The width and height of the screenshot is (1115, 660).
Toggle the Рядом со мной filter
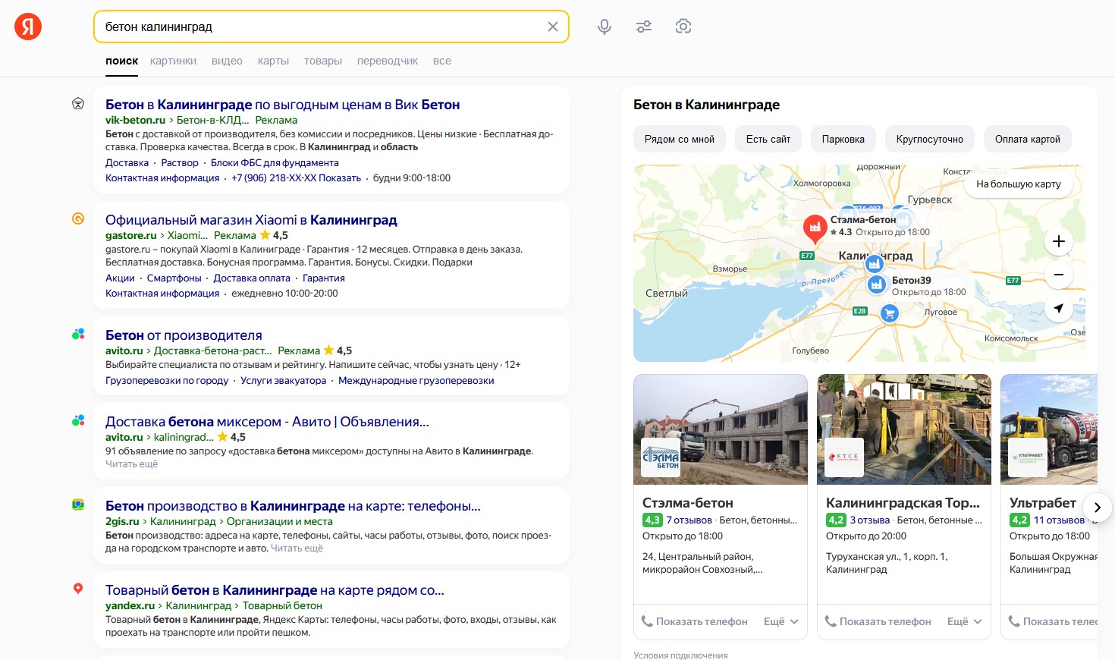(680, 139)
